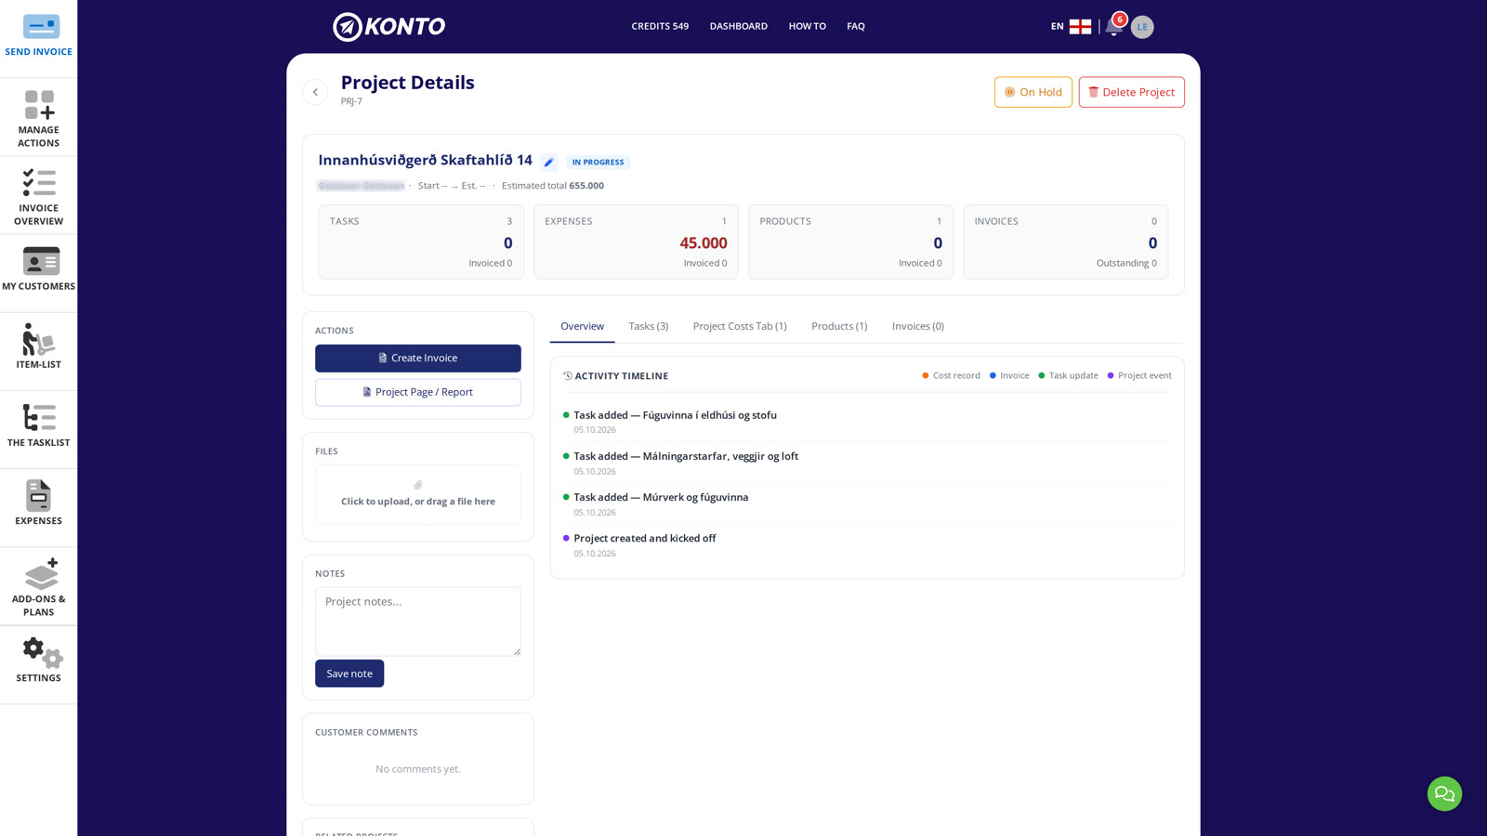Save the project note

(x=349, y=673)
